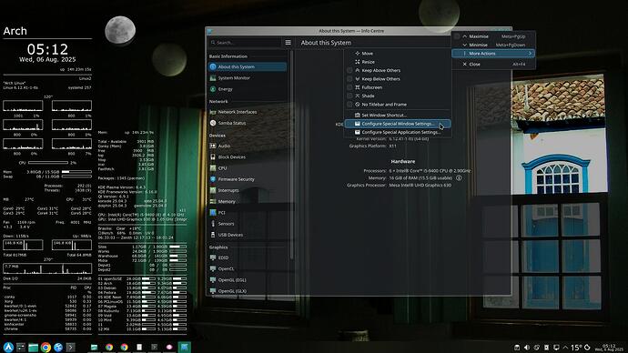Toggle Keep Above Others checkbox
The height and width of the screenshot is (353, 628).
pyautogui.click(x=349, y=70)
